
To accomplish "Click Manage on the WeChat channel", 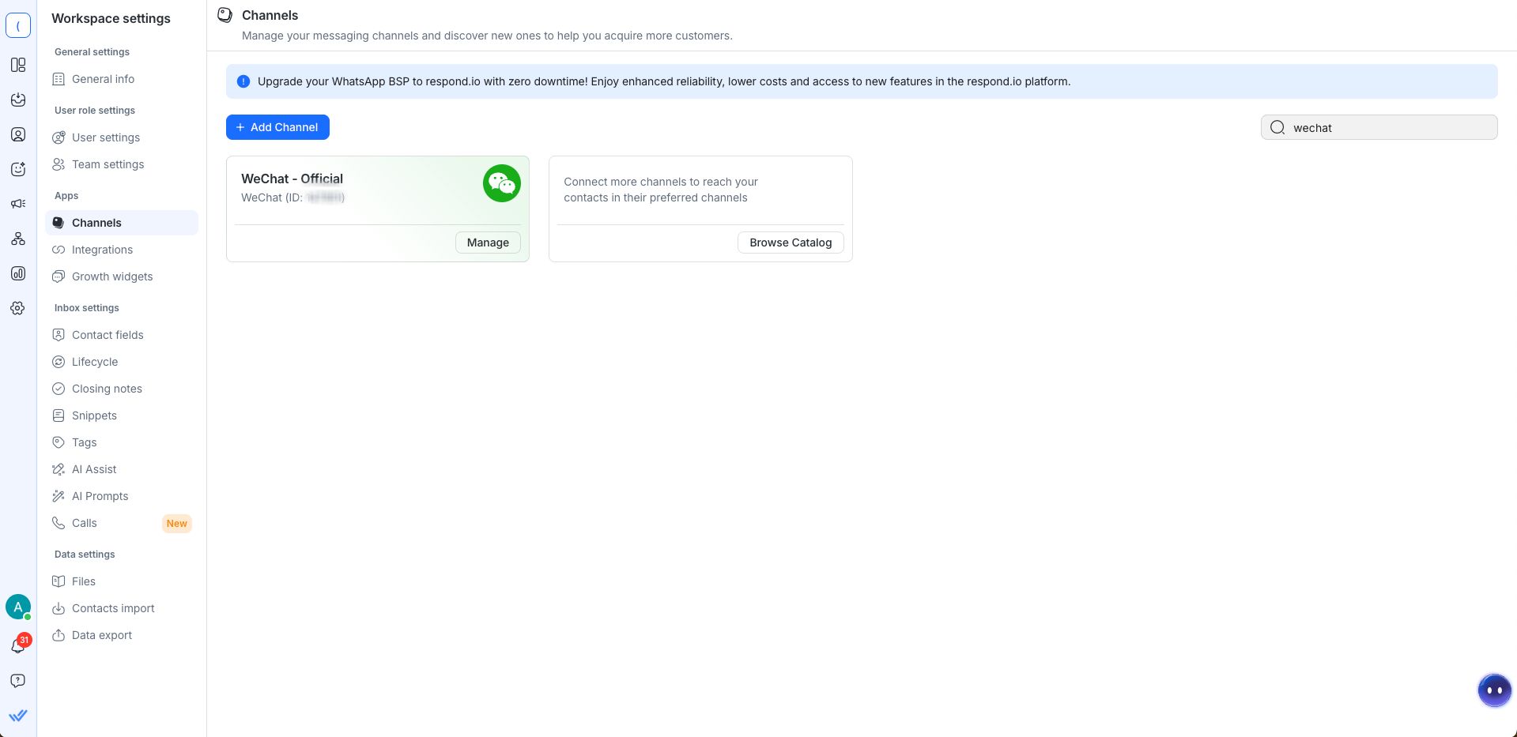I will [488, 243].
